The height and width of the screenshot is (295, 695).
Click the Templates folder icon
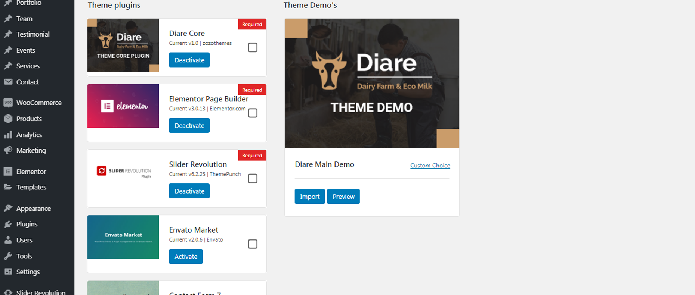tap(8, 187)
